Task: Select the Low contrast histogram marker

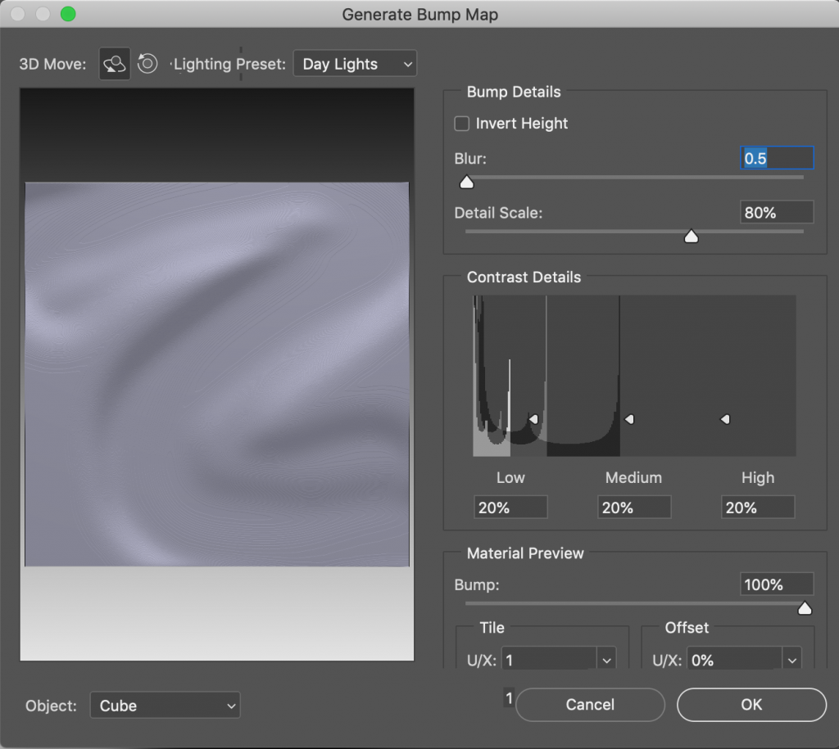Action: tap(533, 418)
